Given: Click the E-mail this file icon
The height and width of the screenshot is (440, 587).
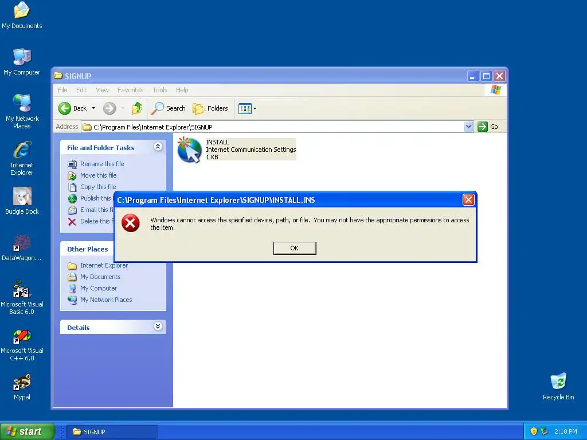Looking at the screenshot, I should coord(72,210).
